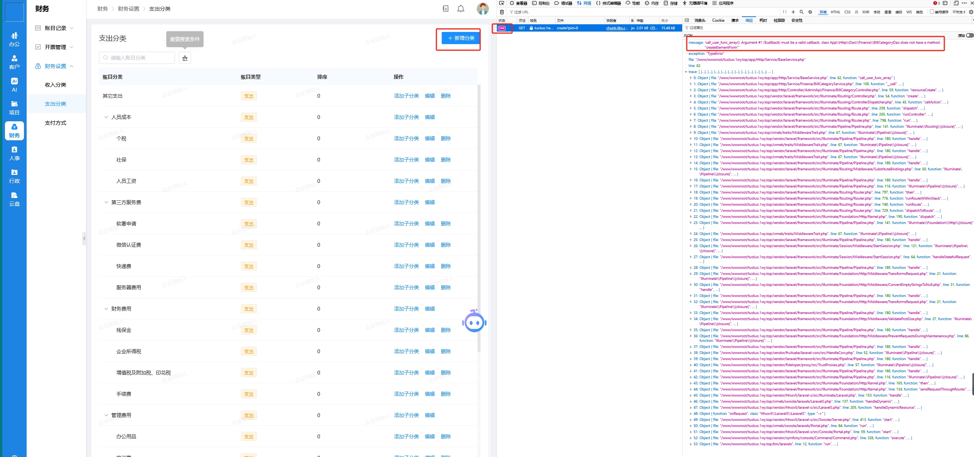This screenshot has width=974, height=457.
Task: Open the 人事 sidebar module
Action: 14,154
